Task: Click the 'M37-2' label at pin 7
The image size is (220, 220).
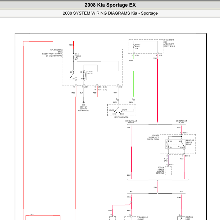Action: (185, 133)
